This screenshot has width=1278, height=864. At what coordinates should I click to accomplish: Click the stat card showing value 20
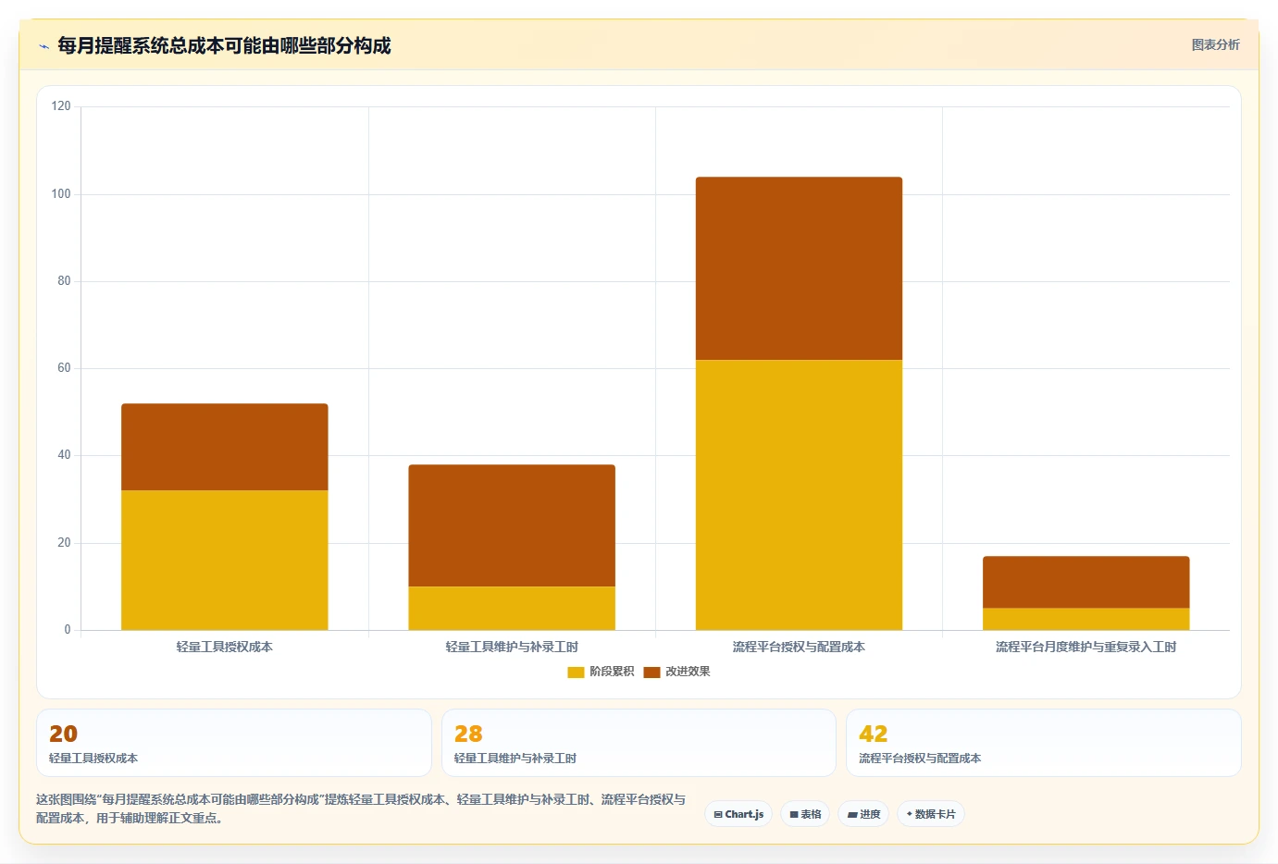pos(234,743)
